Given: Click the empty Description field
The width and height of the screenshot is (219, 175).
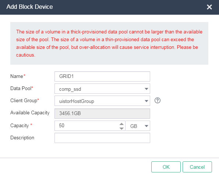Looking at the screenshot, I should point(102,138).
